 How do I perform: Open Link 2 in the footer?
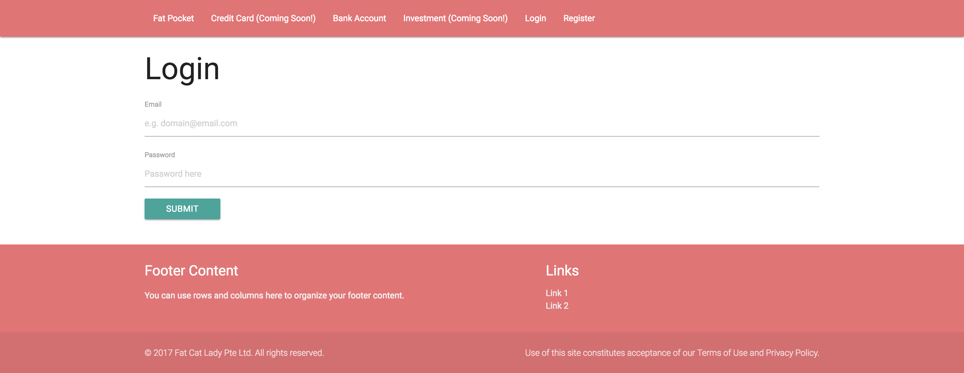pos(557,306)
